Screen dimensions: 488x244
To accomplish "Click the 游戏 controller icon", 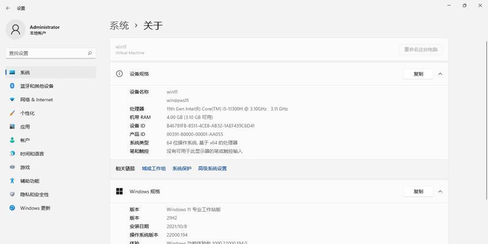I will click(x=12, y=167).
